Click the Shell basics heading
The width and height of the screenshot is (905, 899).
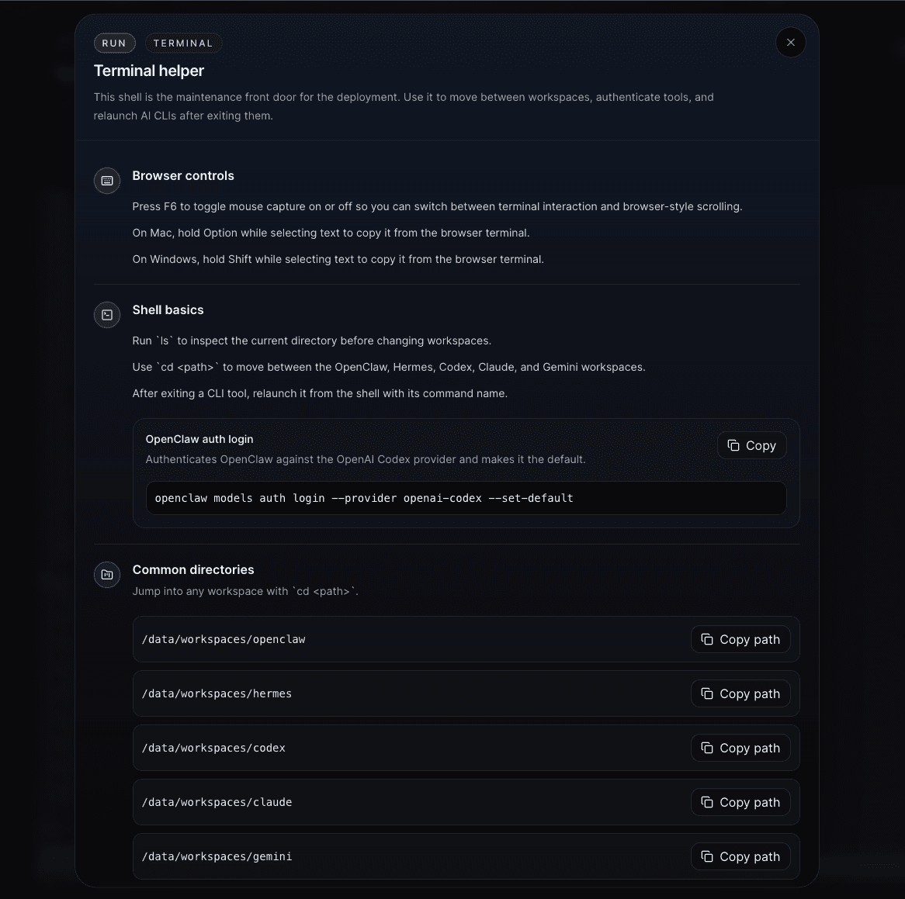point(168,310)
